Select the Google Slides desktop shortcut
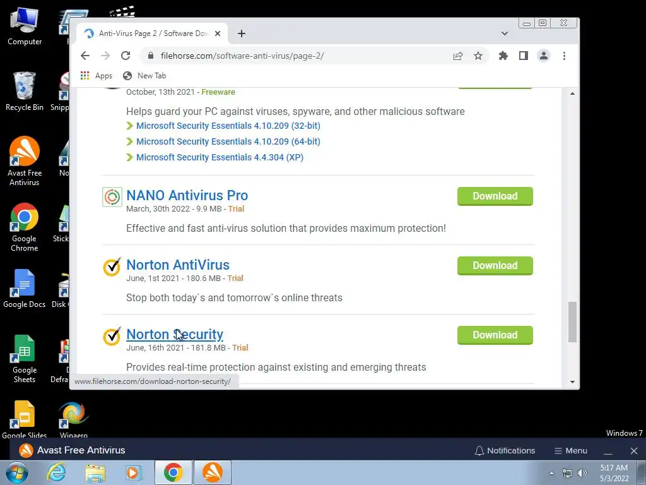Viewport: 646px width, 485px height. [x=25, y=419]
